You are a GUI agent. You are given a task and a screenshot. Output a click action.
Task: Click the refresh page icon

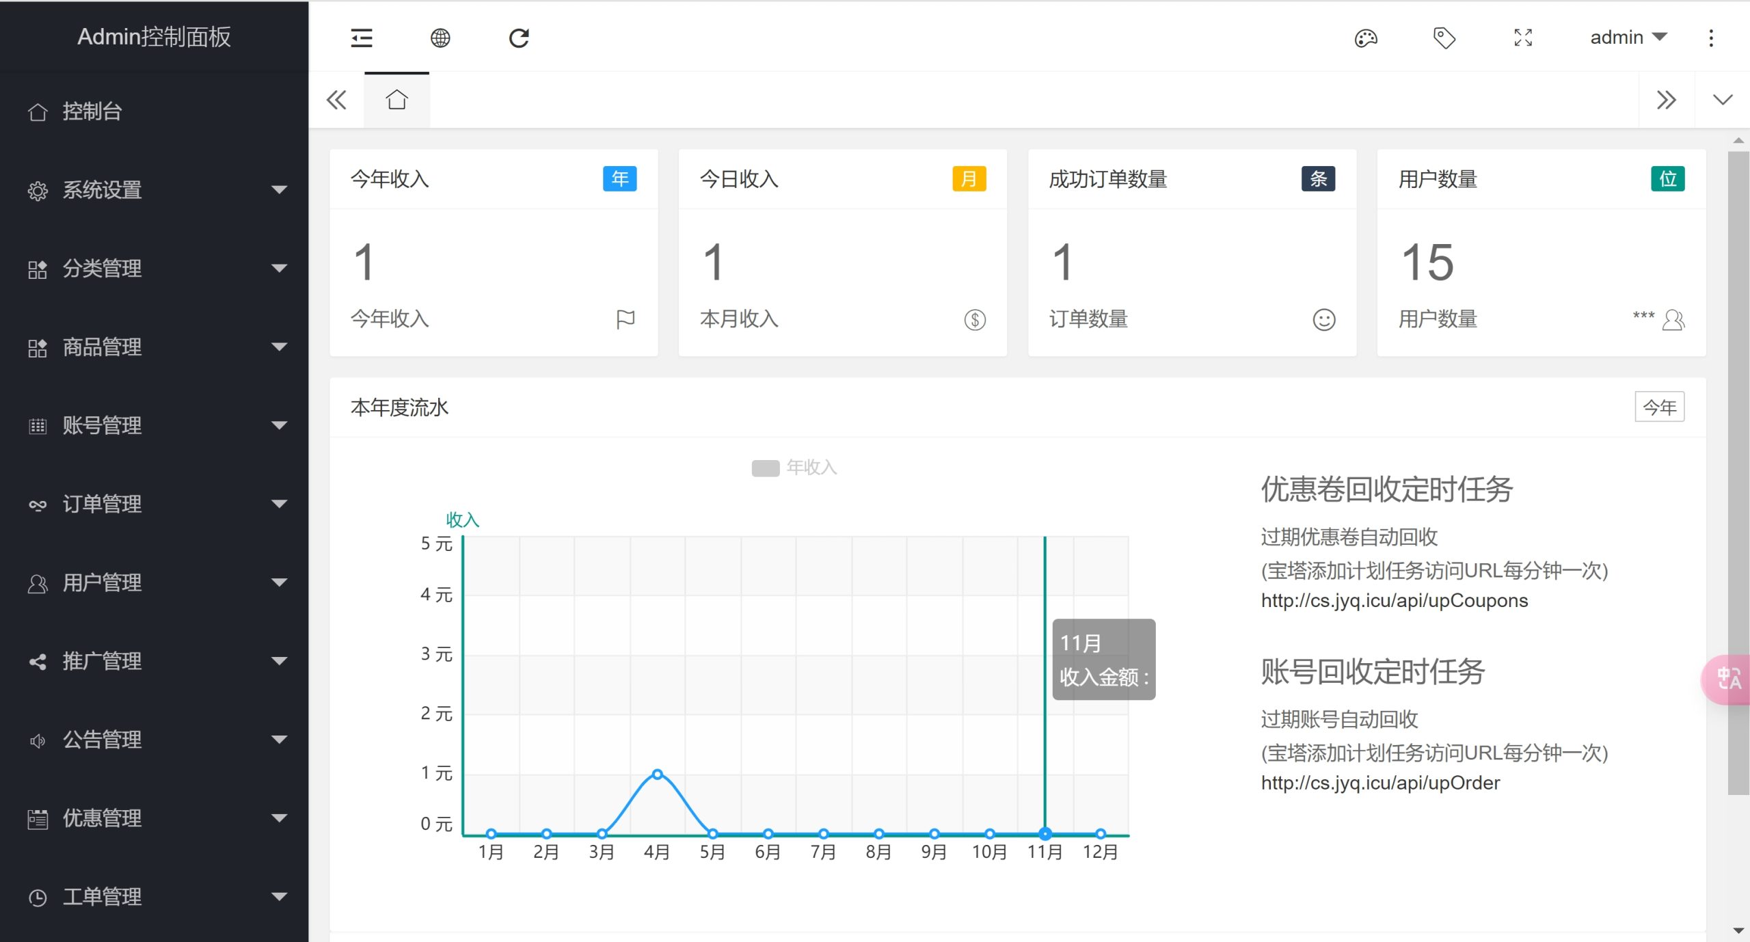click(519, 38)
